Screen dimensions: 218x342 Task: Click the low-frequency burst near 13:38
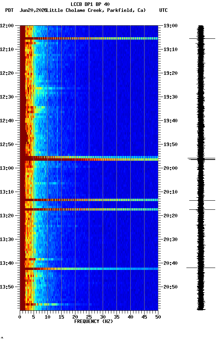coord(43,259)
